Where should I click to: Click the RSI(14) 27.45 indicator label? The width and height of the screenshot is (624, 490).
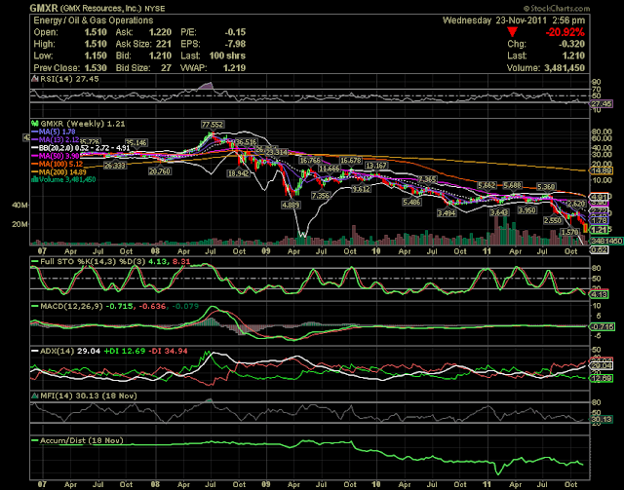pos(69,79)
